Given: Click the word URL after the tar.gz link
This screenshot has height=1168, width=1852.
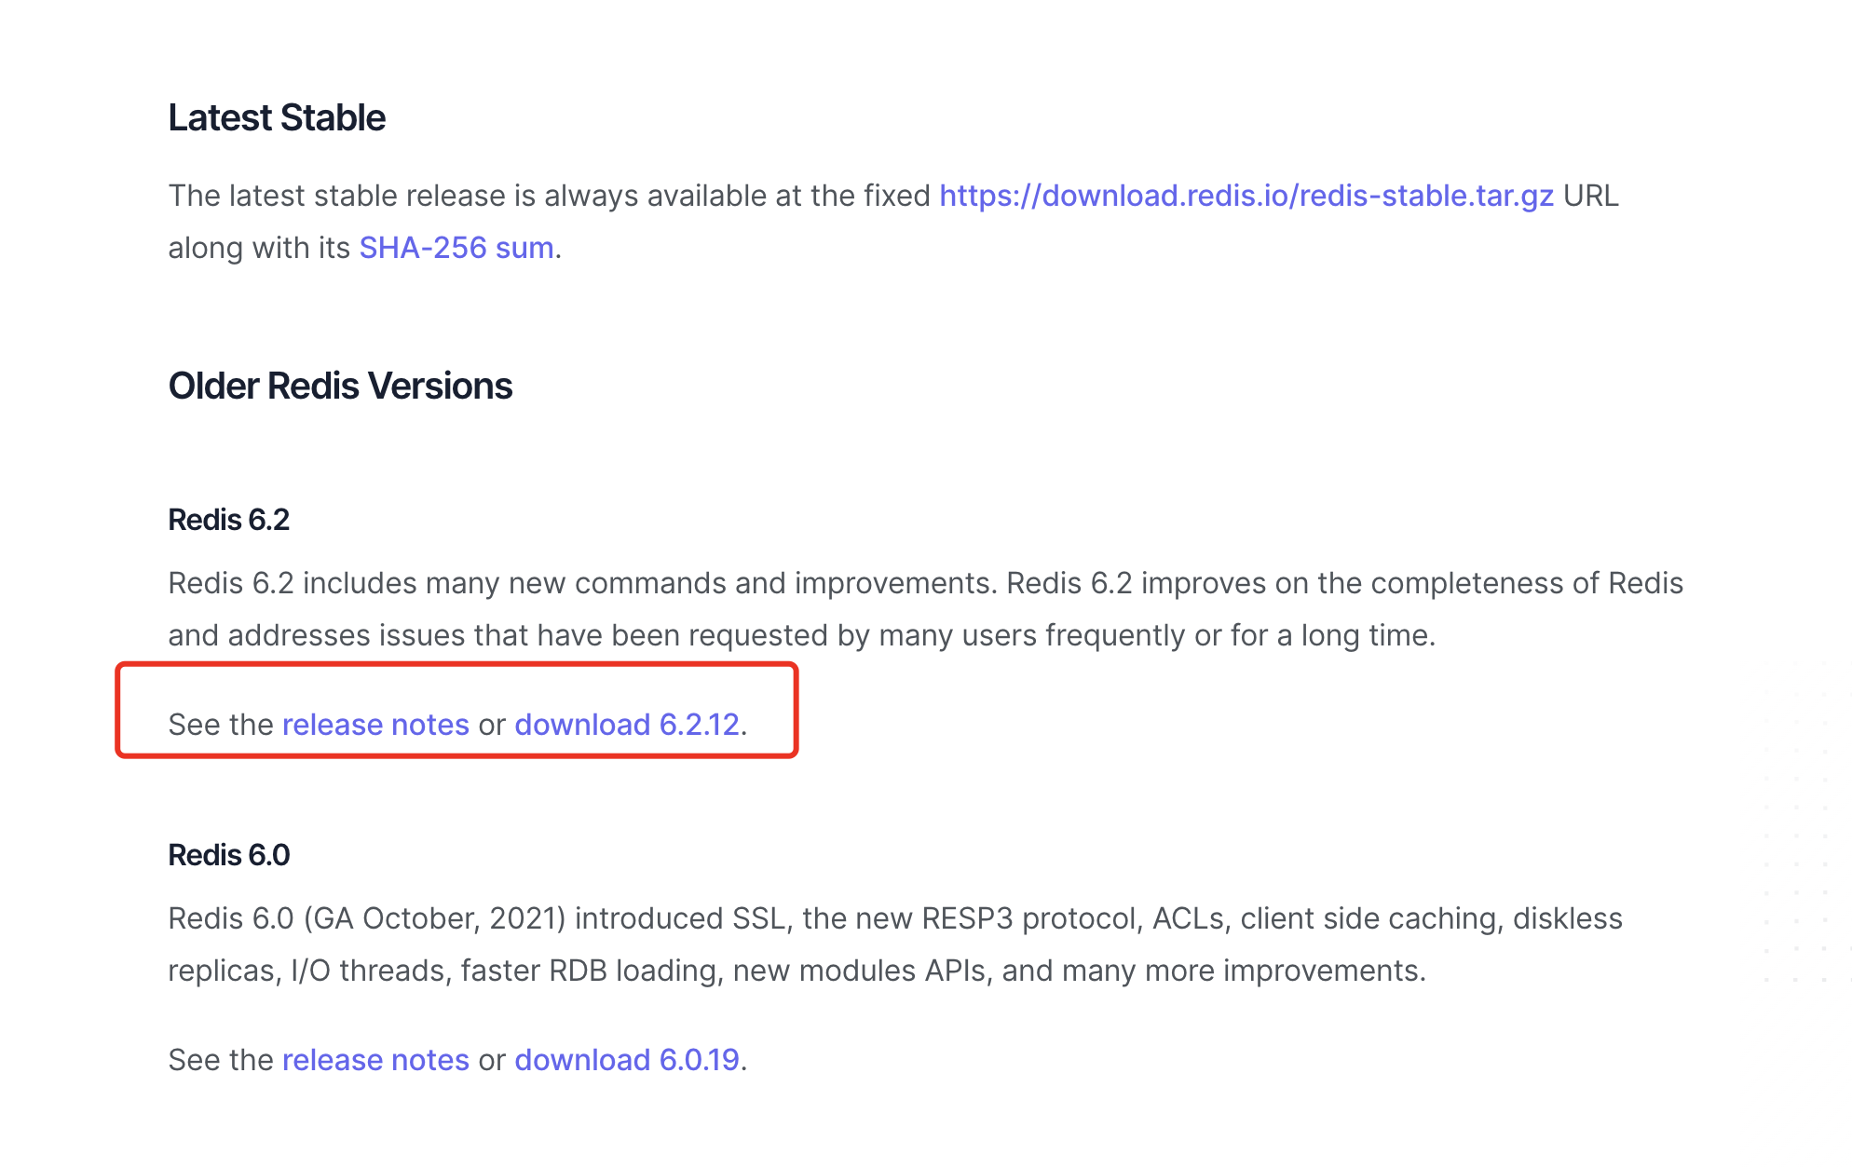Looking at the screenshot, I should 1591,196.
